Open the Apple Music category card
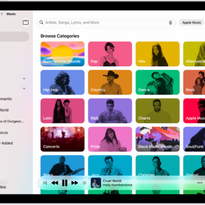The height and width of the screenshot is (205, 205). 194,111
